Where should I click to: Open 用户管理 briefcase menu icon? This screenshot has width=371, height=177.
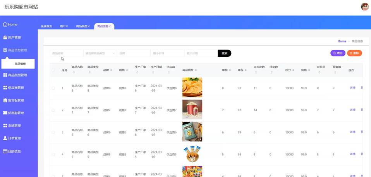5,37
